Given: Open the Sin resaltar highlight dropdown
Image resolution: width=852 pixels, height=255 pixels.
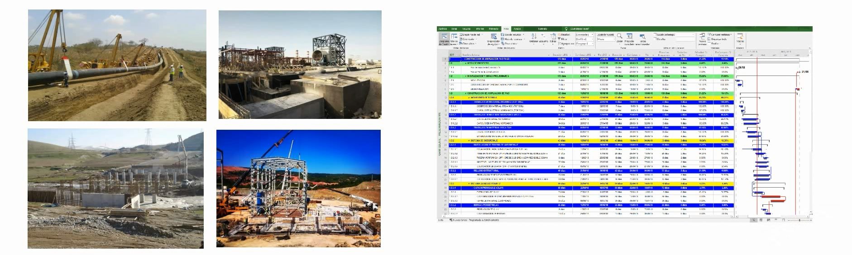Looking at the screenshot, I should (584, 34).
